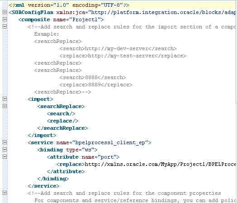This screenshot has width=237, height=203.
Task: Collapse the component properties comment block
Action: pos(5,193)
